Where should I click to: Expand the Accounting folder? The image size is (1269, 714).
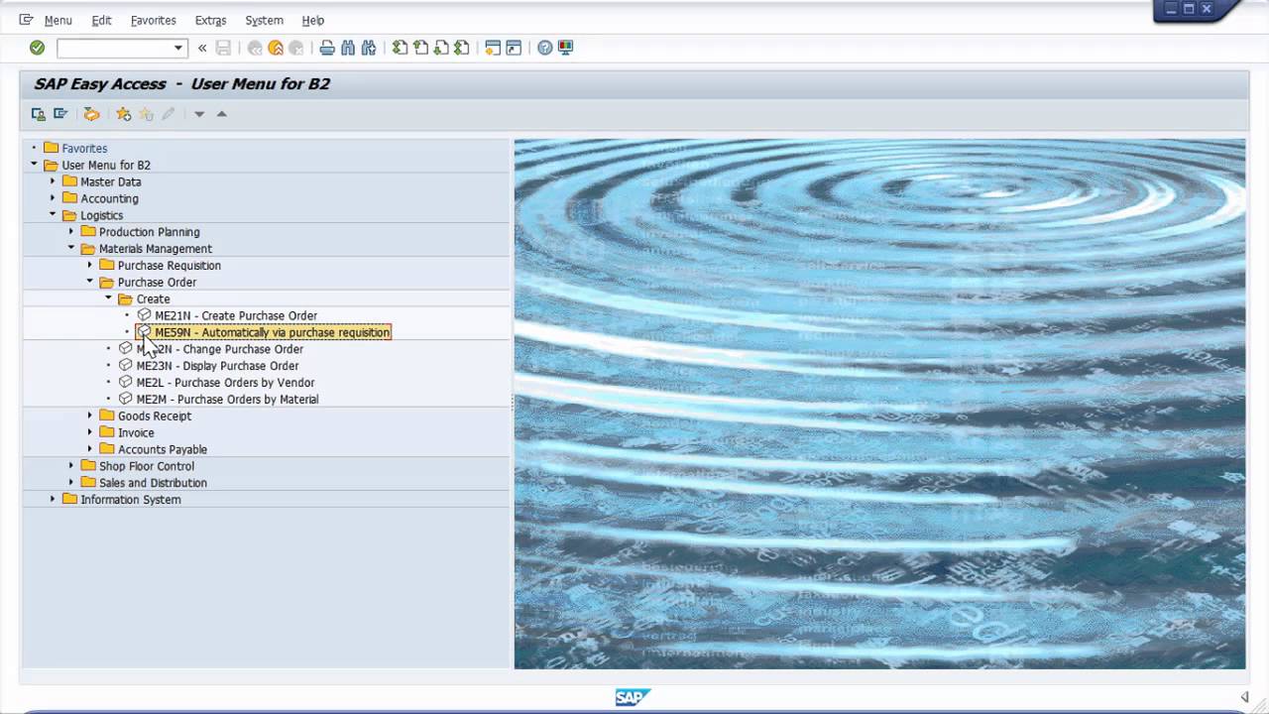click(53, 198)
